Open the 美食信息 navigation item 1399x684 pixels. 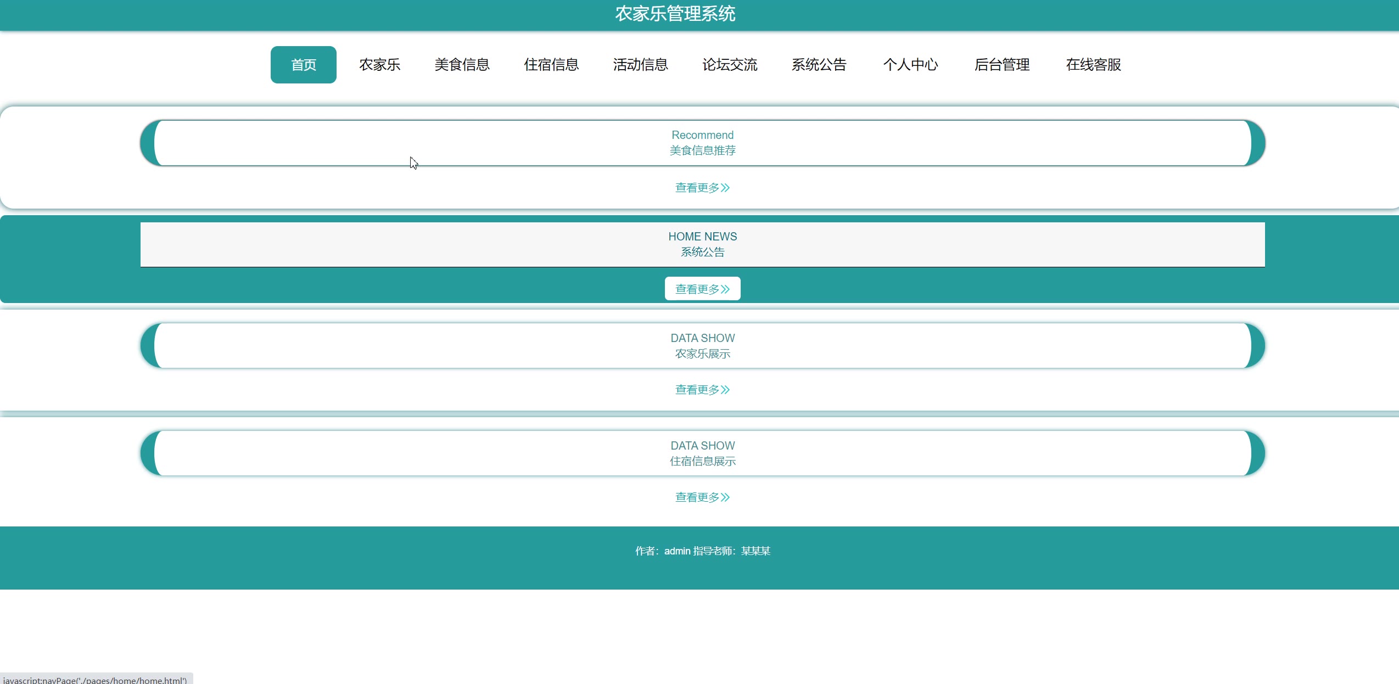tap(462, 65)
